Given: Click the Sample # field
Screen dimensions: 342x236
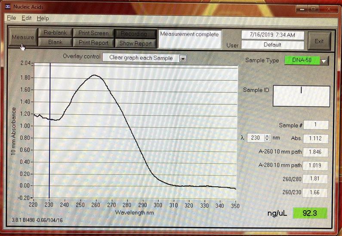Looking at the screenshot, I should [x=316, y=125].
